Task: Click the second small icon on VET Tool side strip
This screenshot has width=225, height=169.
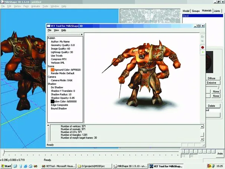Action: pos(202,41)
